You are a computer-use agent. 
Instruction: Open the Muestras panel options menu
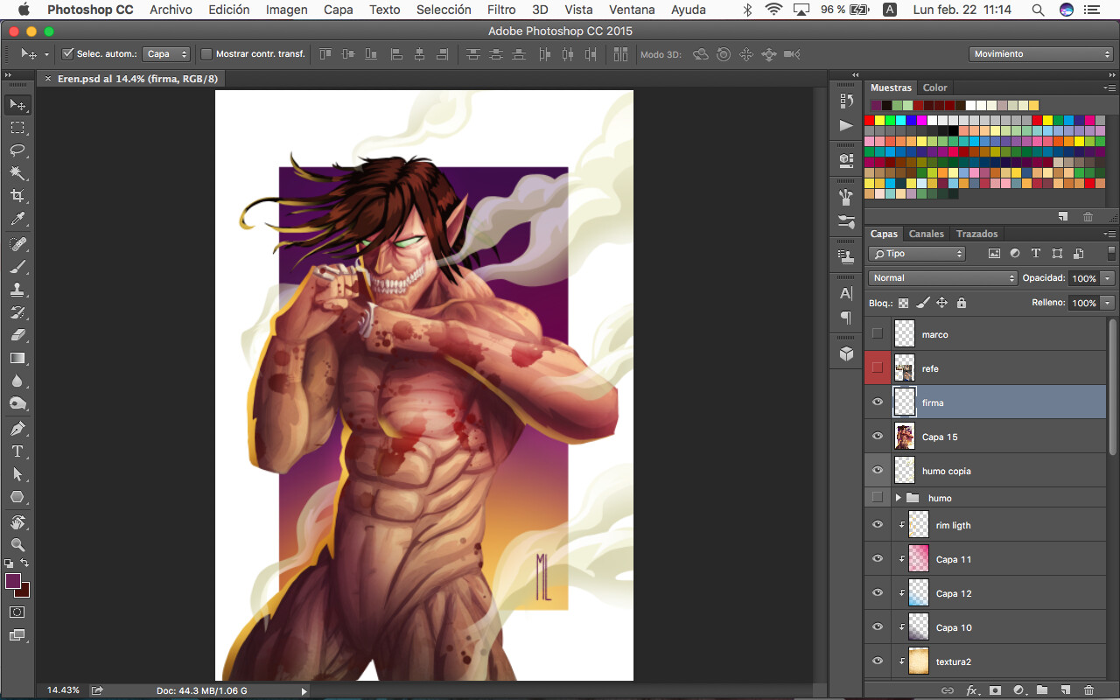[x=1109, y=88]
